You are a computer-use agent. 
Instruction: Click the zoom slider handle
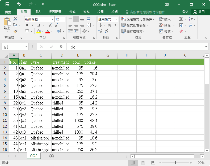pos(175,163)
